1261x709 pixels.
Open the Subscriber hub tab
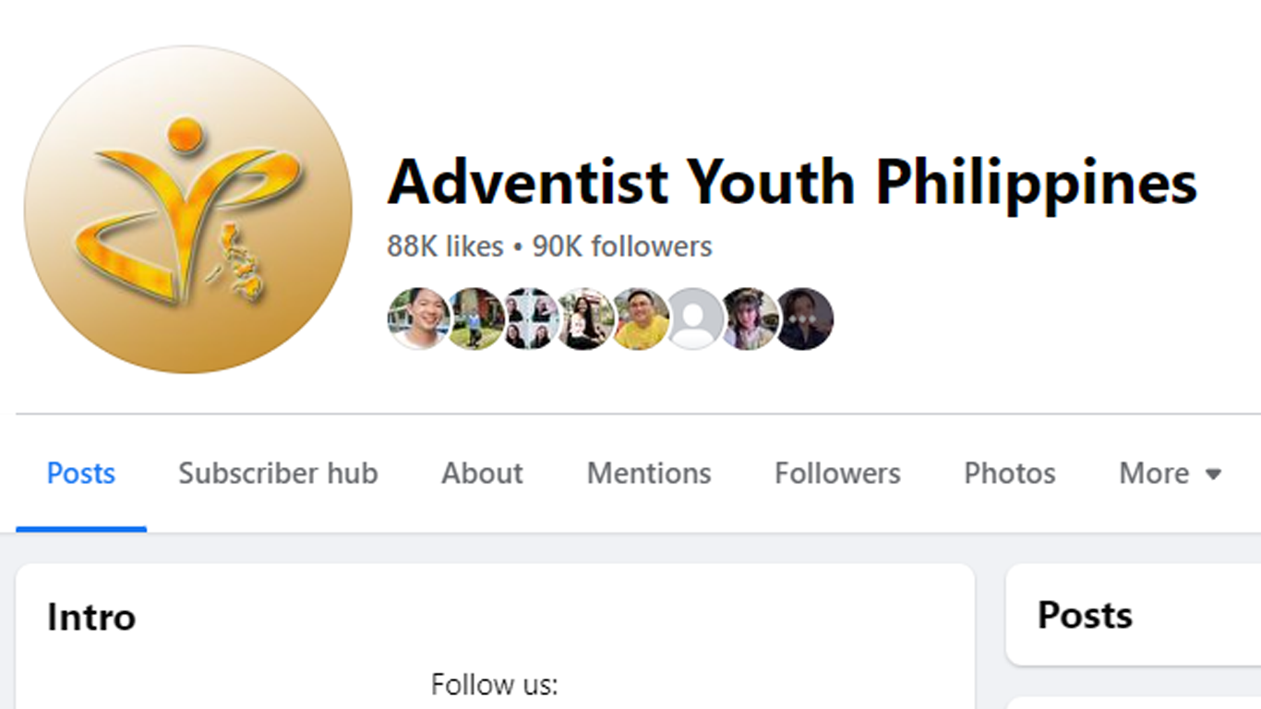click(278, 474)
